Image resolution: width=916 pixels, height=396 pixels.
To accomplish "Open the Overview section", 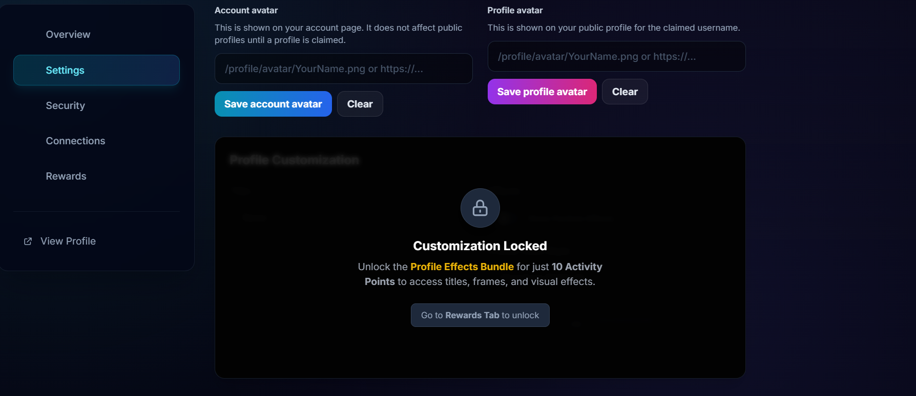I will point(68,34).
